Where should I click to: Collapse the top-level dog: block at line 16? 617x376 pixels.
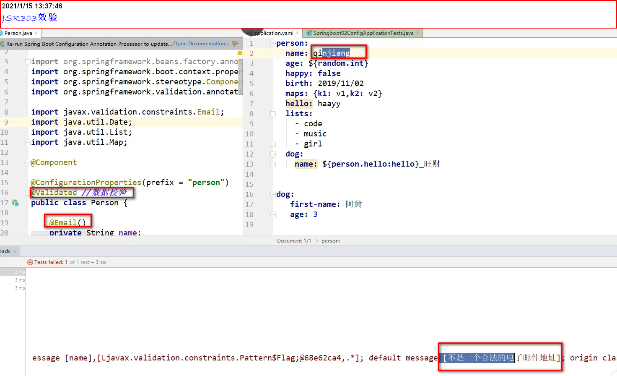click(x=273, y=194)
